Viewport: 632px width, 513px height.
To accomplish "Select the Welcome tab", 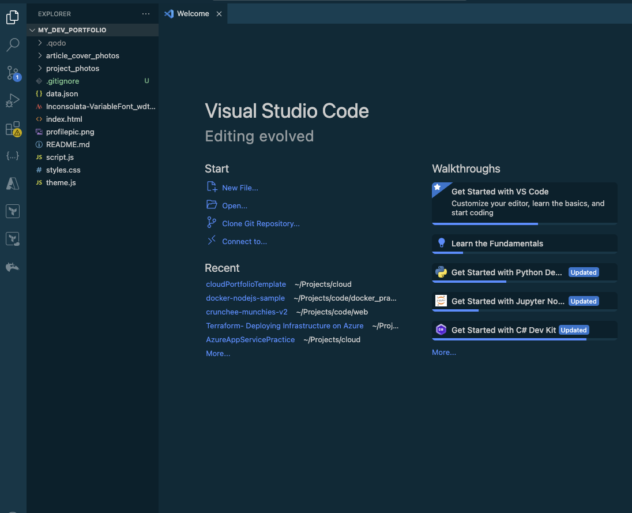I will pyautogui.click(x=193, y=14).
